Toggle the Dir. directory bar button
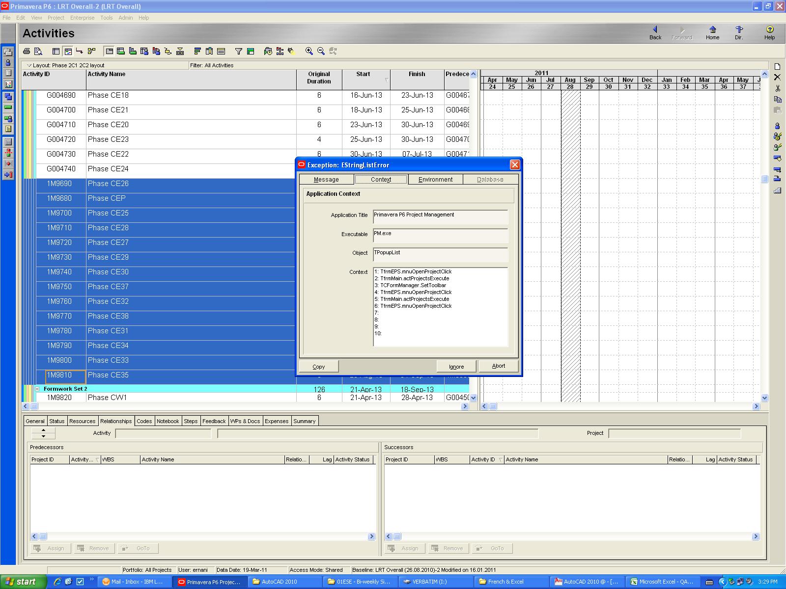This screenshot has height=589, width=786. 739,33
